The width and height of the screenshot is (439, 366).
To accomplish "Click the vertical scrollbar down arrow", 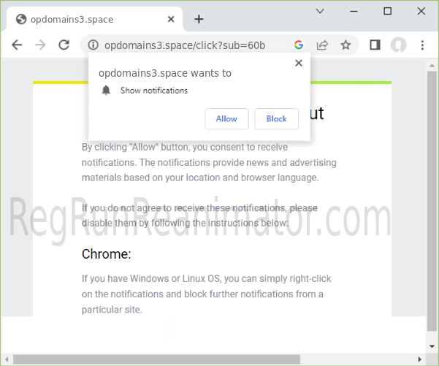I will pos(432,347).
